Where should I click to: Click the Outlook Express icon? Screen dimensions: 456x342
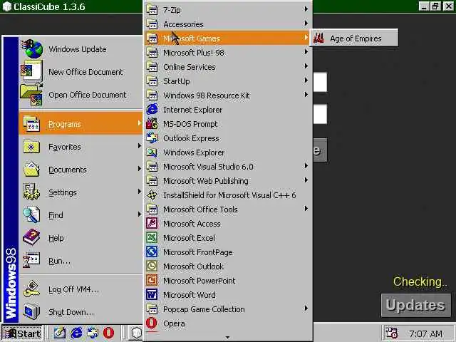(152, 138)
